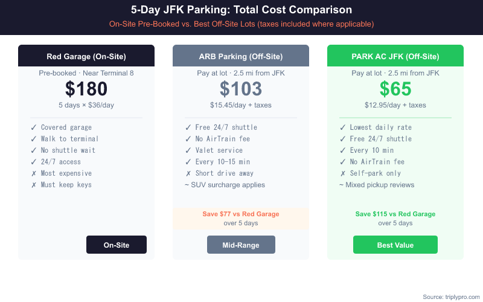Click checkmark beside Covered garage

pos(33,127)
